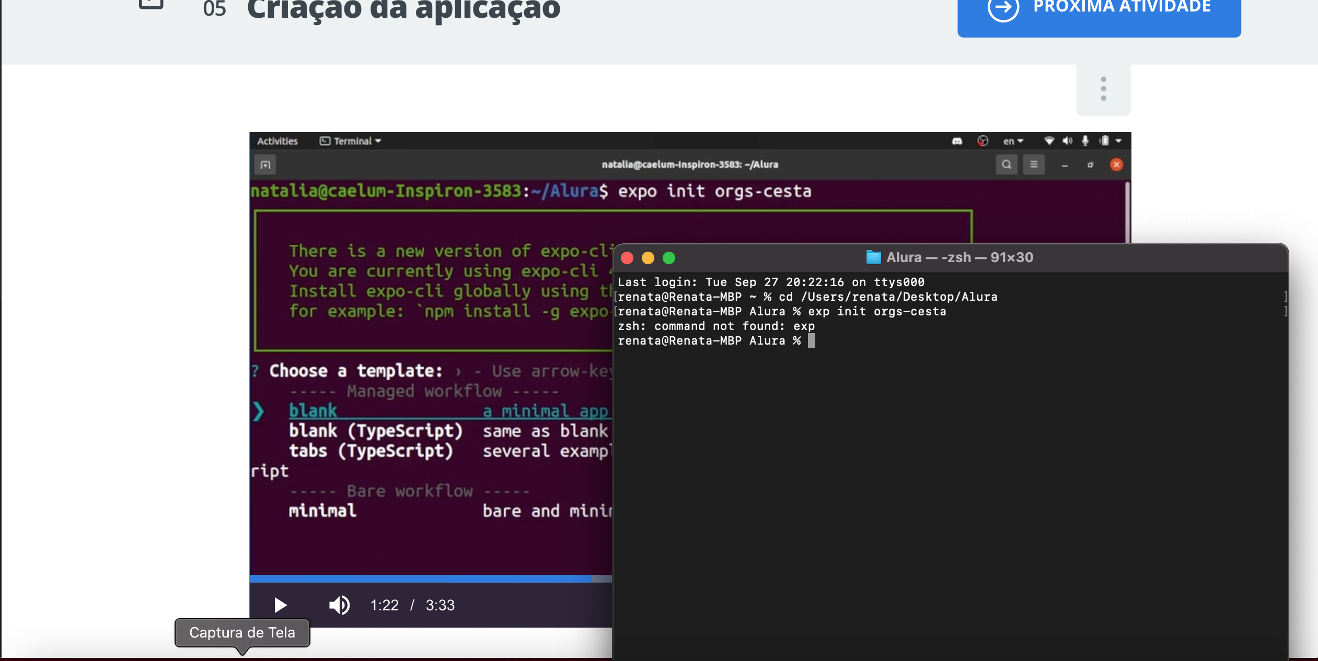The width and height of the screenshot is (1318, 661).
Task: Zoom the Alura zsh window (green button)
Action: [669, 258]
